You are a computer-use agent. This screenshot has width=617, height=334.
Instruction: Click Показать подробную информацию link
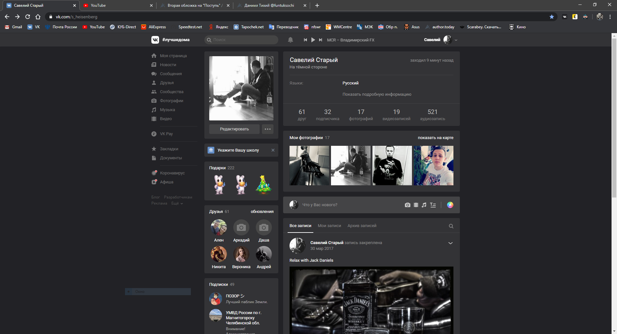click(377, 94)
